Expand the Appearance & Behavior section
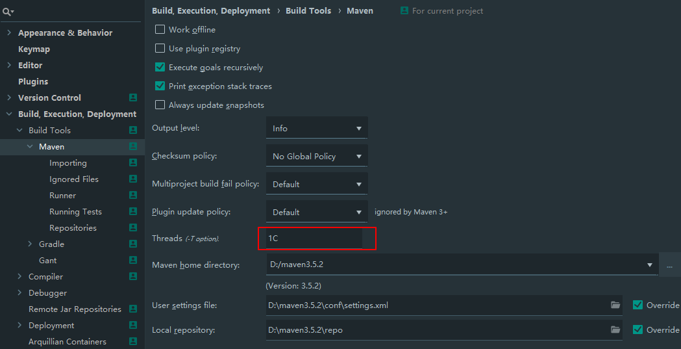This screenshot has height=349, width=681. [9, 32]
